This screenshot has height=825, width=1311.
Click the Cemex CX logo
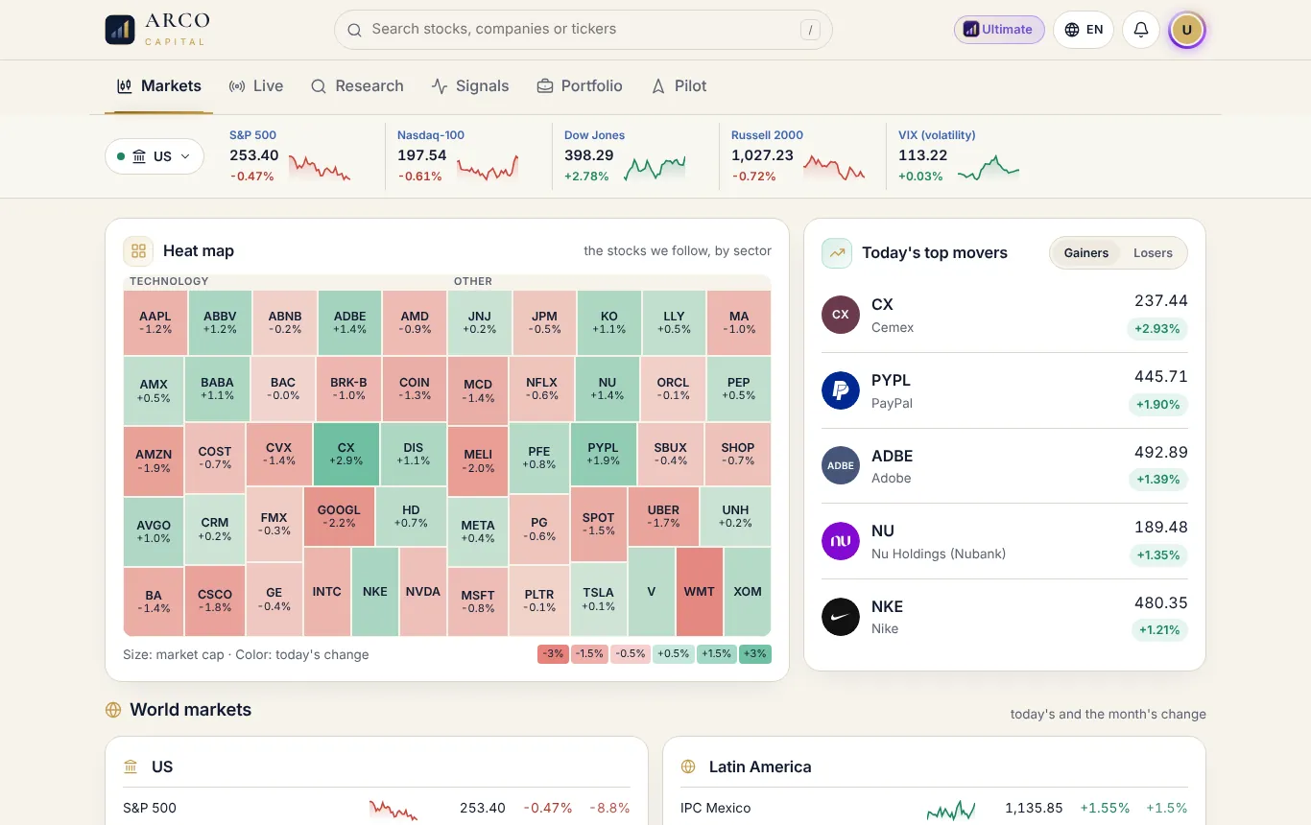(840, 315)
